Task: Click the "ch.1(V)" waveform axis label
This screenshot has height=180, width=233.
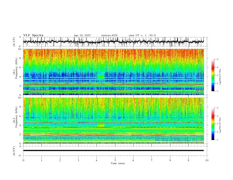Action: click(x=14, y=42)
